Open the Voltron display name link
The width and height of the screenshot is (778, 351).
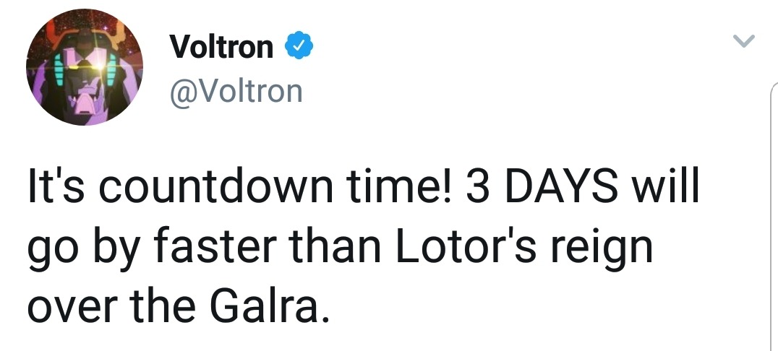[221, 48]
